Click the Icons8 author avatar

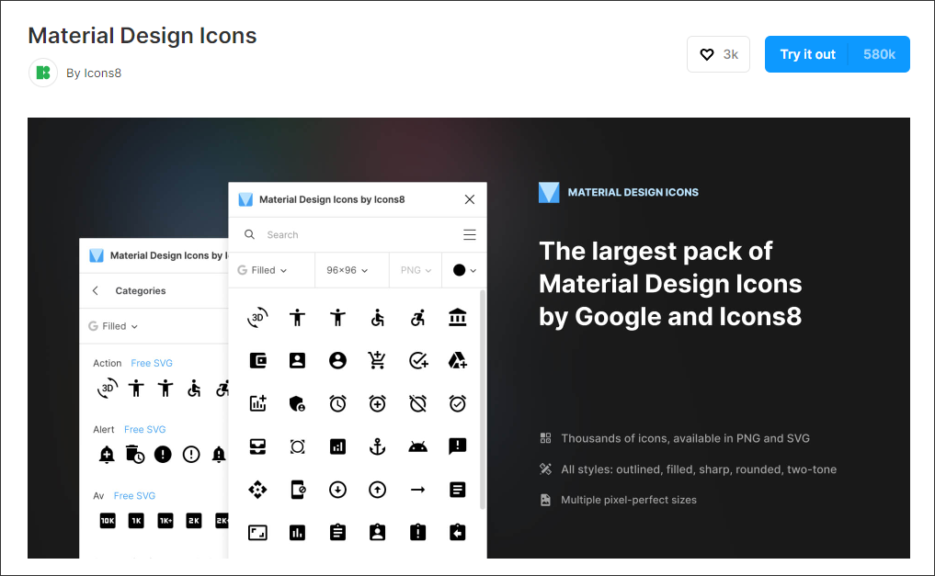(x=43, y=73)
